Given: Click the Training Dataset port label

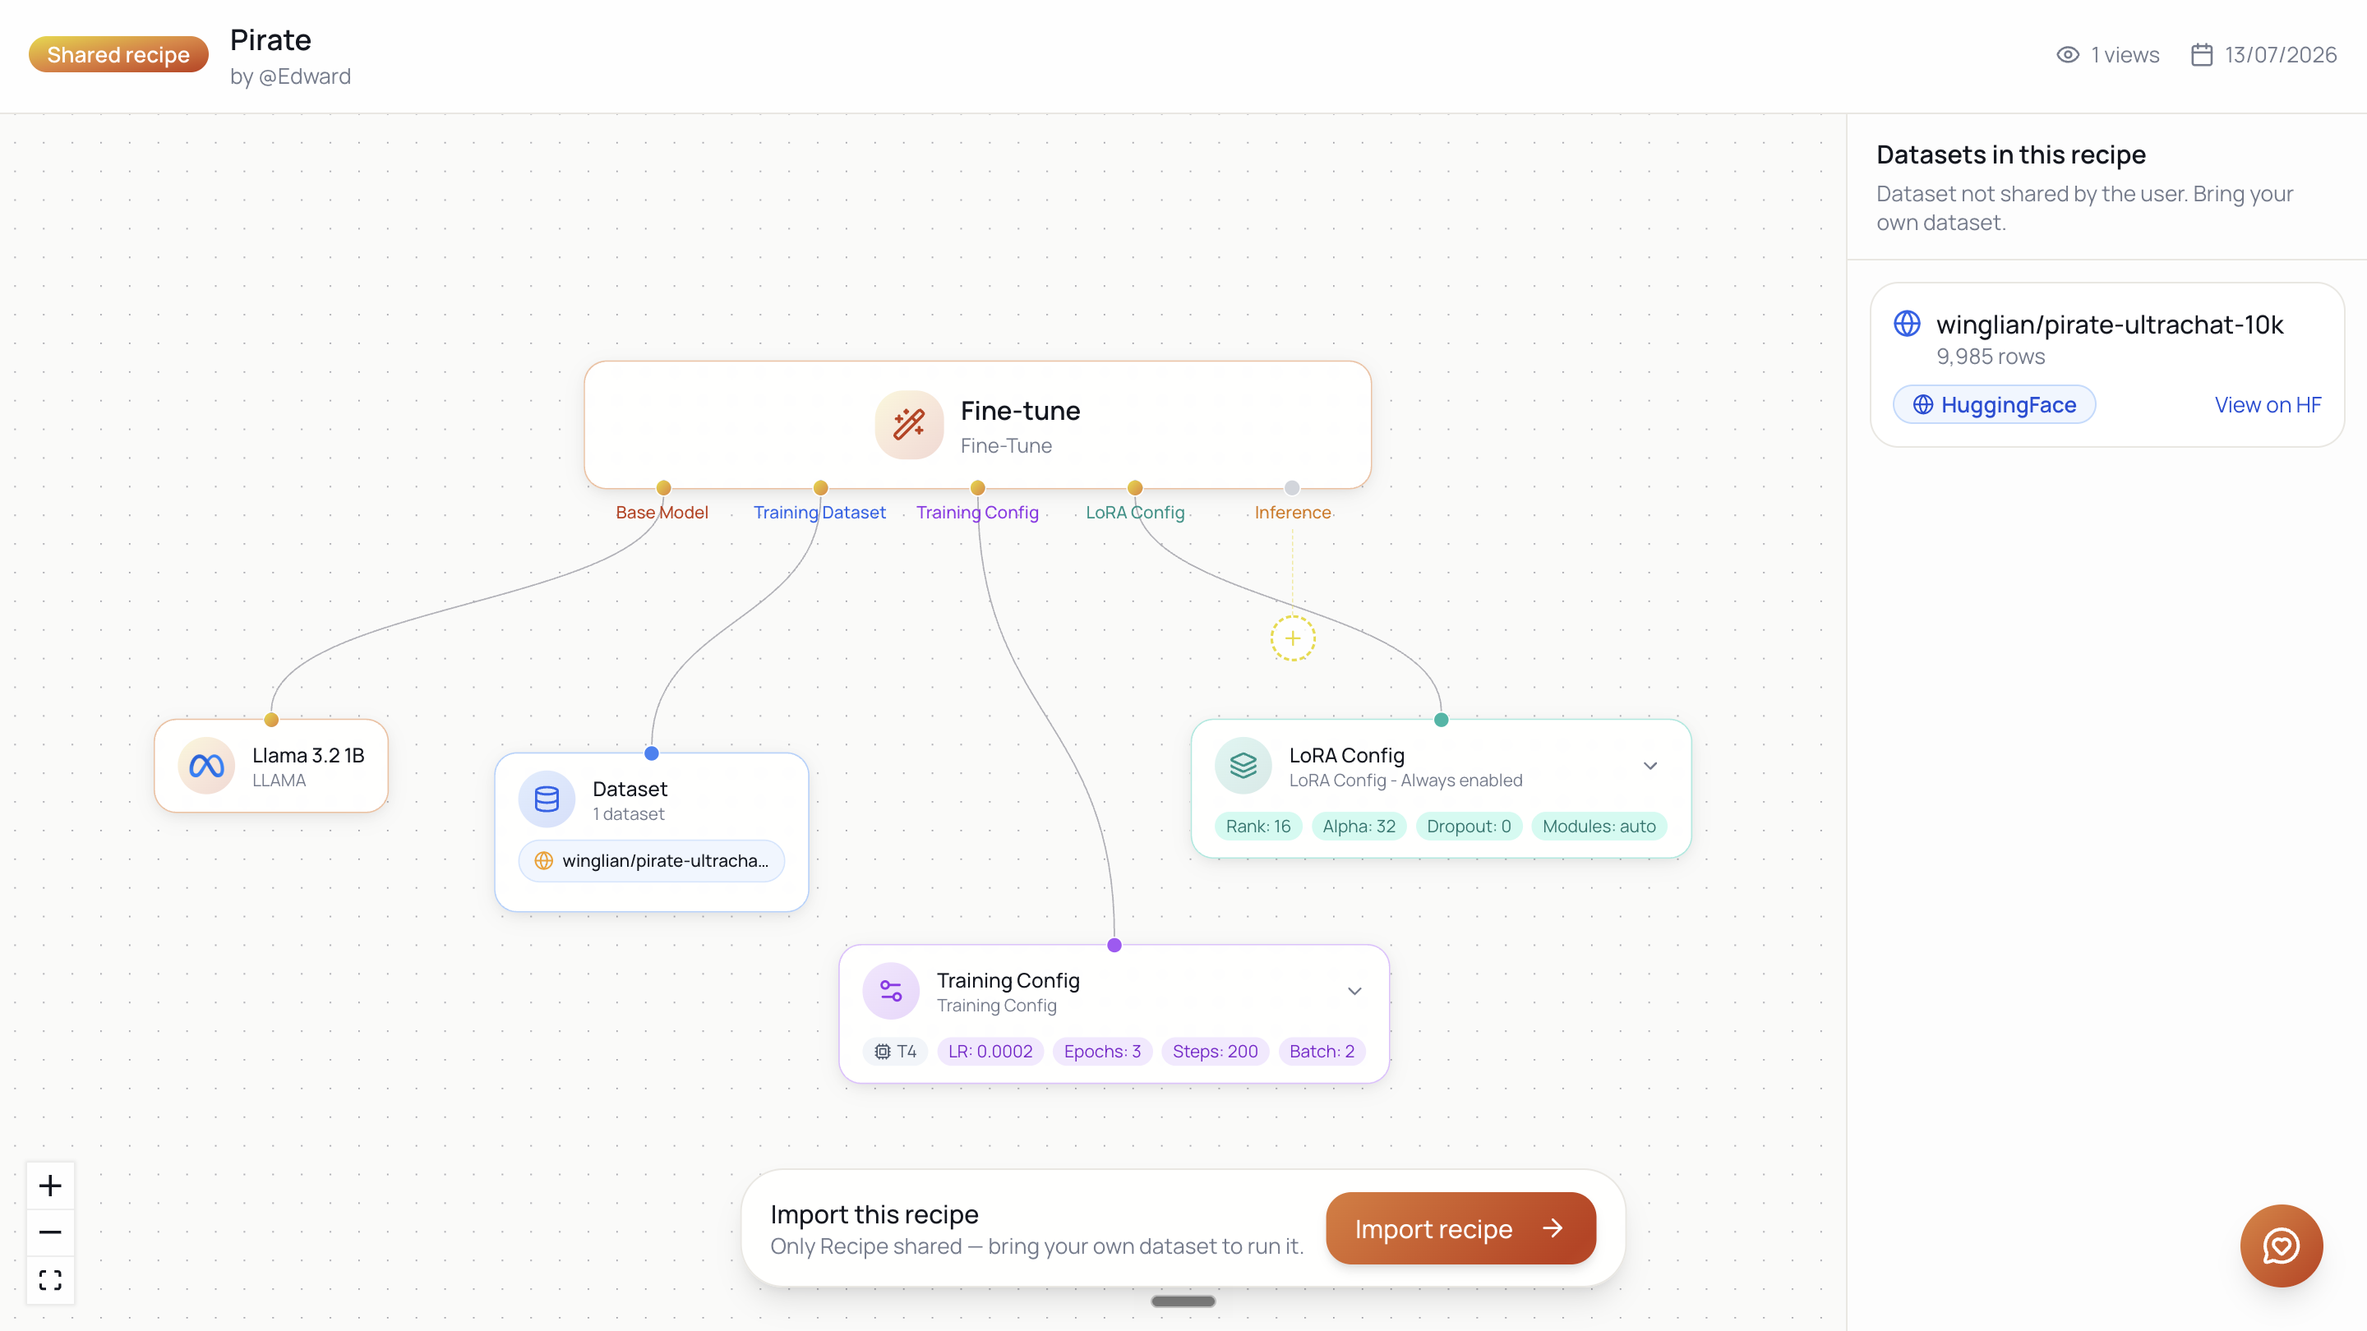Looking at the screenshot, I should (819, 512).
